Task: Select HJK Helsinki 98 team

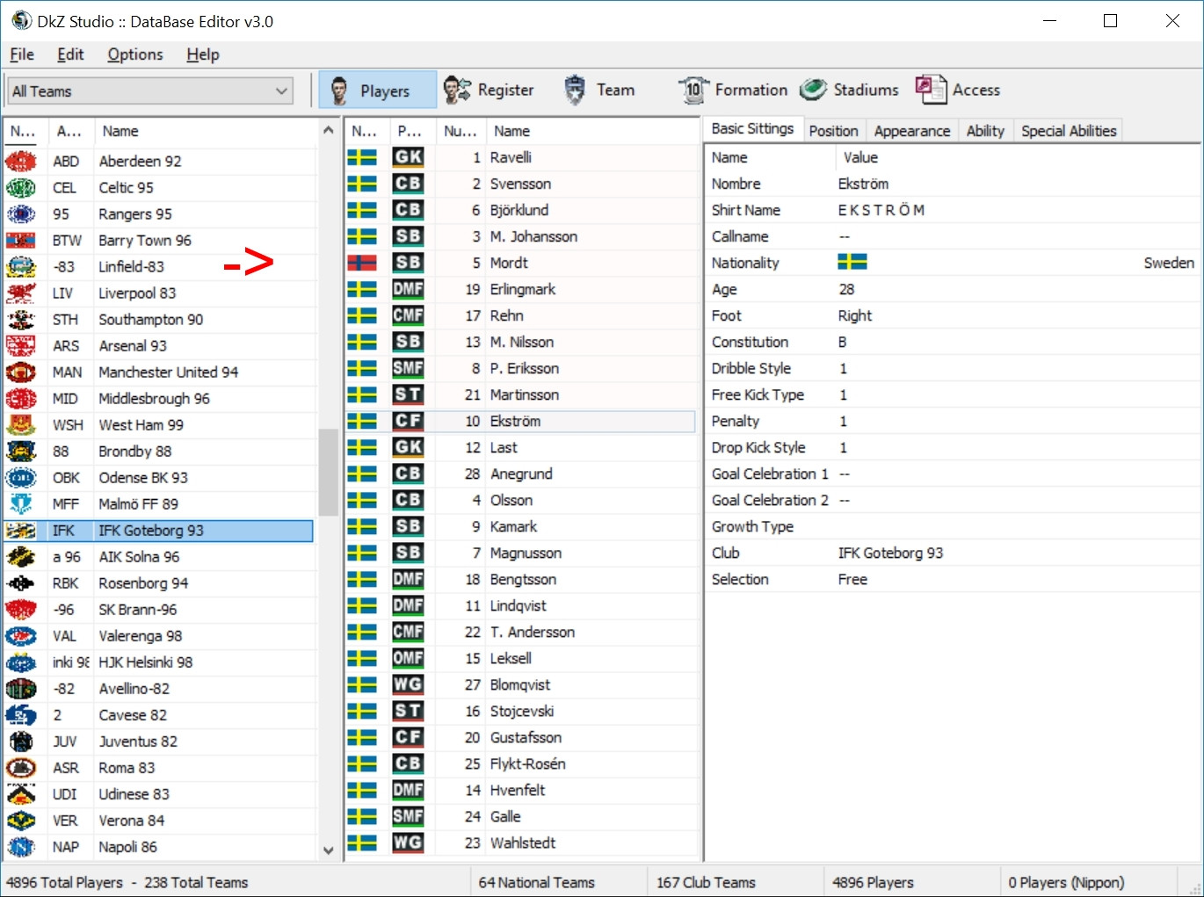Action: click(158, 662)
